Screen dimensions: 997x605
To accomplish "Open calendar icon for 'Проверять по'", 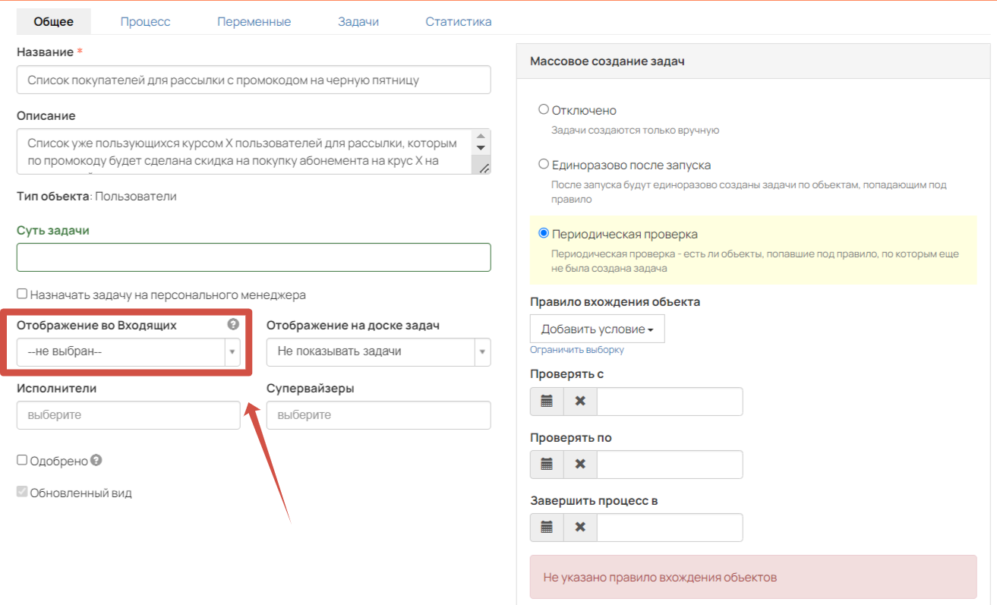I will click(x=547, y=465).
